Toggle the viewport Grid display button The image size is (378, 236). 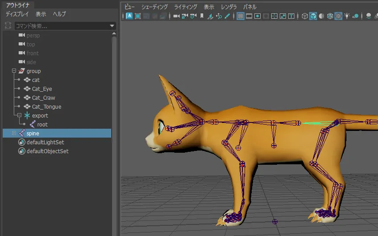click(240, 16)
